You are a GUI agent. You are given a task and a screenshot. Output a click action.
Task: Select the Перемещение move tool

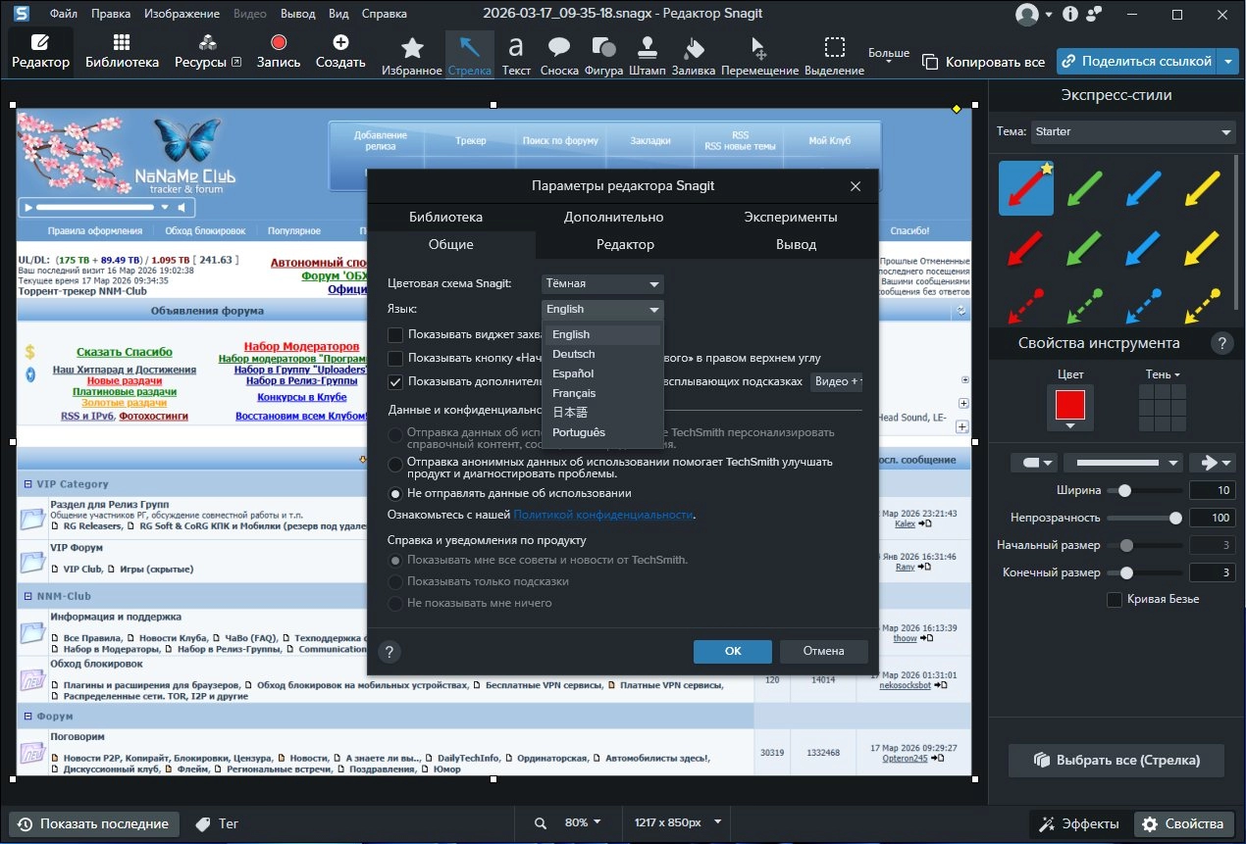click(759, 54)
